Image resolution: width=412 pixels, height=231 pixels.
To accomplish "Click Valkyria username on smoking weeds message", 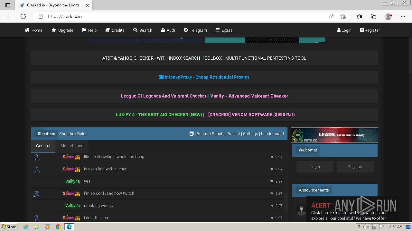I will [x=72, y=206].
